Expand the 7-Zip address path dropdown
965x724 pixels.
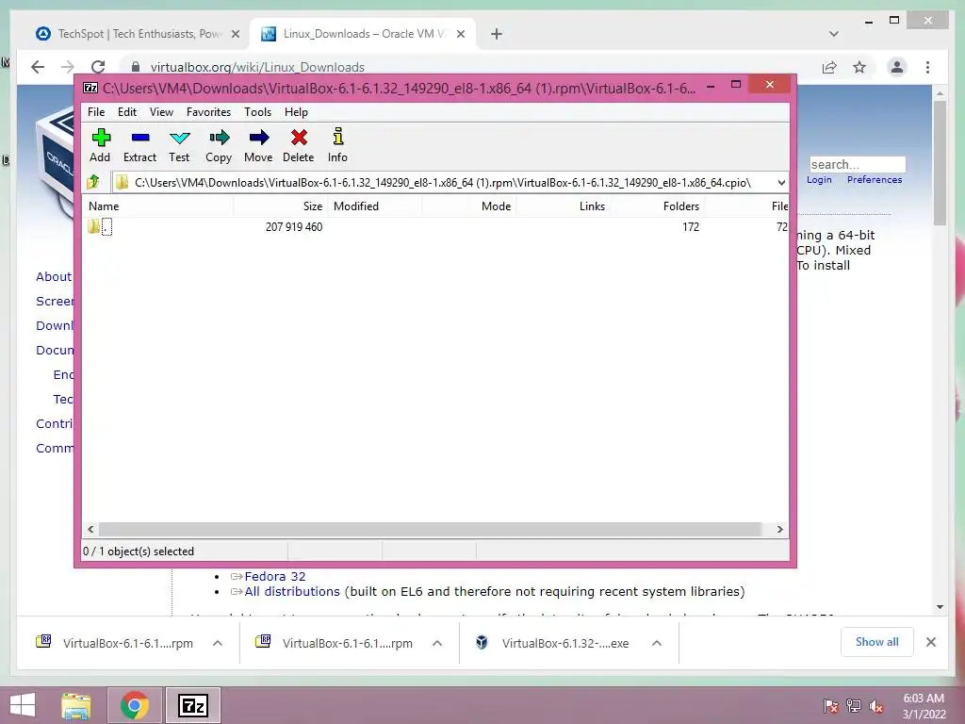[x=781, y=182]
